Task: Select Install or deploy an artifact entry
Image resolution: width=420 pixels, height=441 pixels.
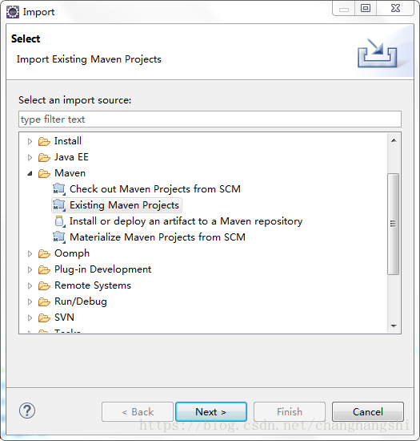Action: 186,221
